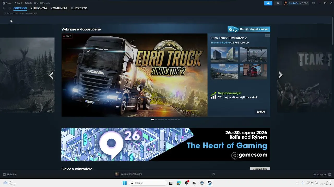Open the Seznam přátel link
Screen dimensions: 334x187
point(320,174)
